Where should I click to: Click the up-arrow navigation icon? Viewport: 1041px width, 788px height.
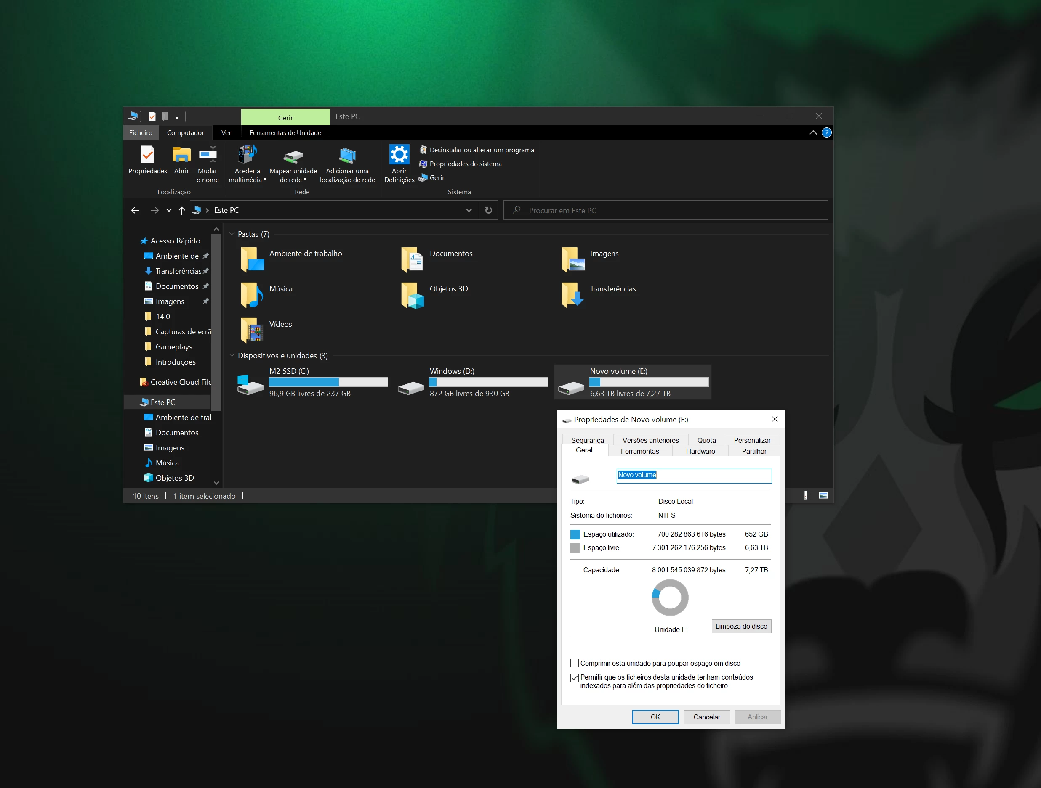[182, 210]
